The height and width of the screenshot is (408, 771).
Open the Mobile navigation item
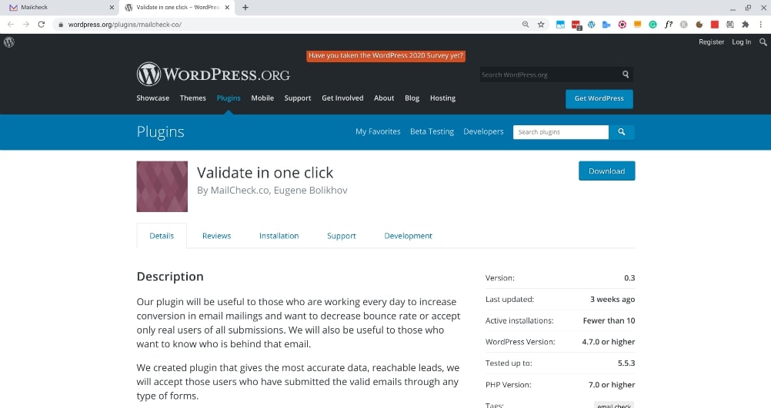(262, 98)
